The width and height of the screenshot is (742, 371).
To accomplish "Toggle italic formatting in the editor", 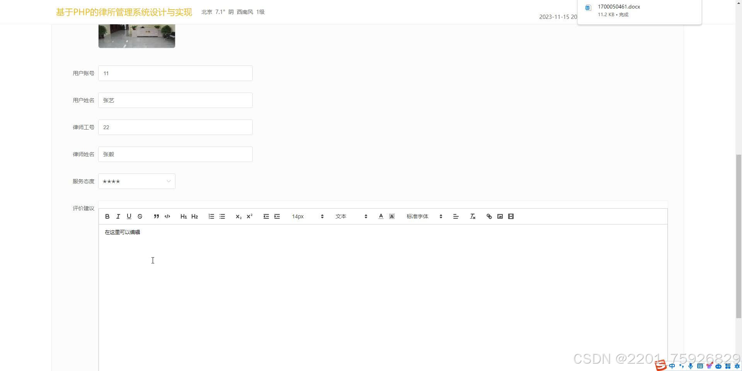I will [118, 216].
